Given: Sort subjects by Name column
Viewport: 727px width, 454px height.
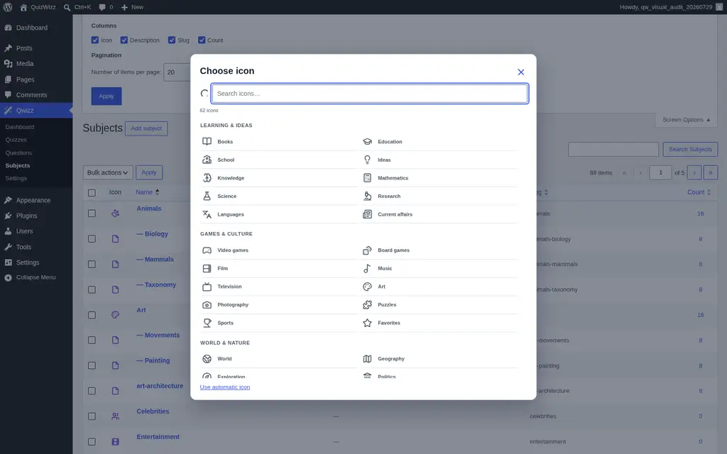Looking at the screenshot, I should [148, 192].
